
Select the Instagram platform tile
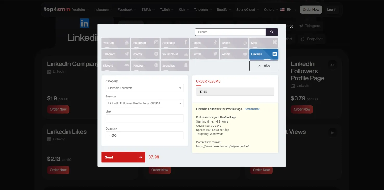click(145, 43)
